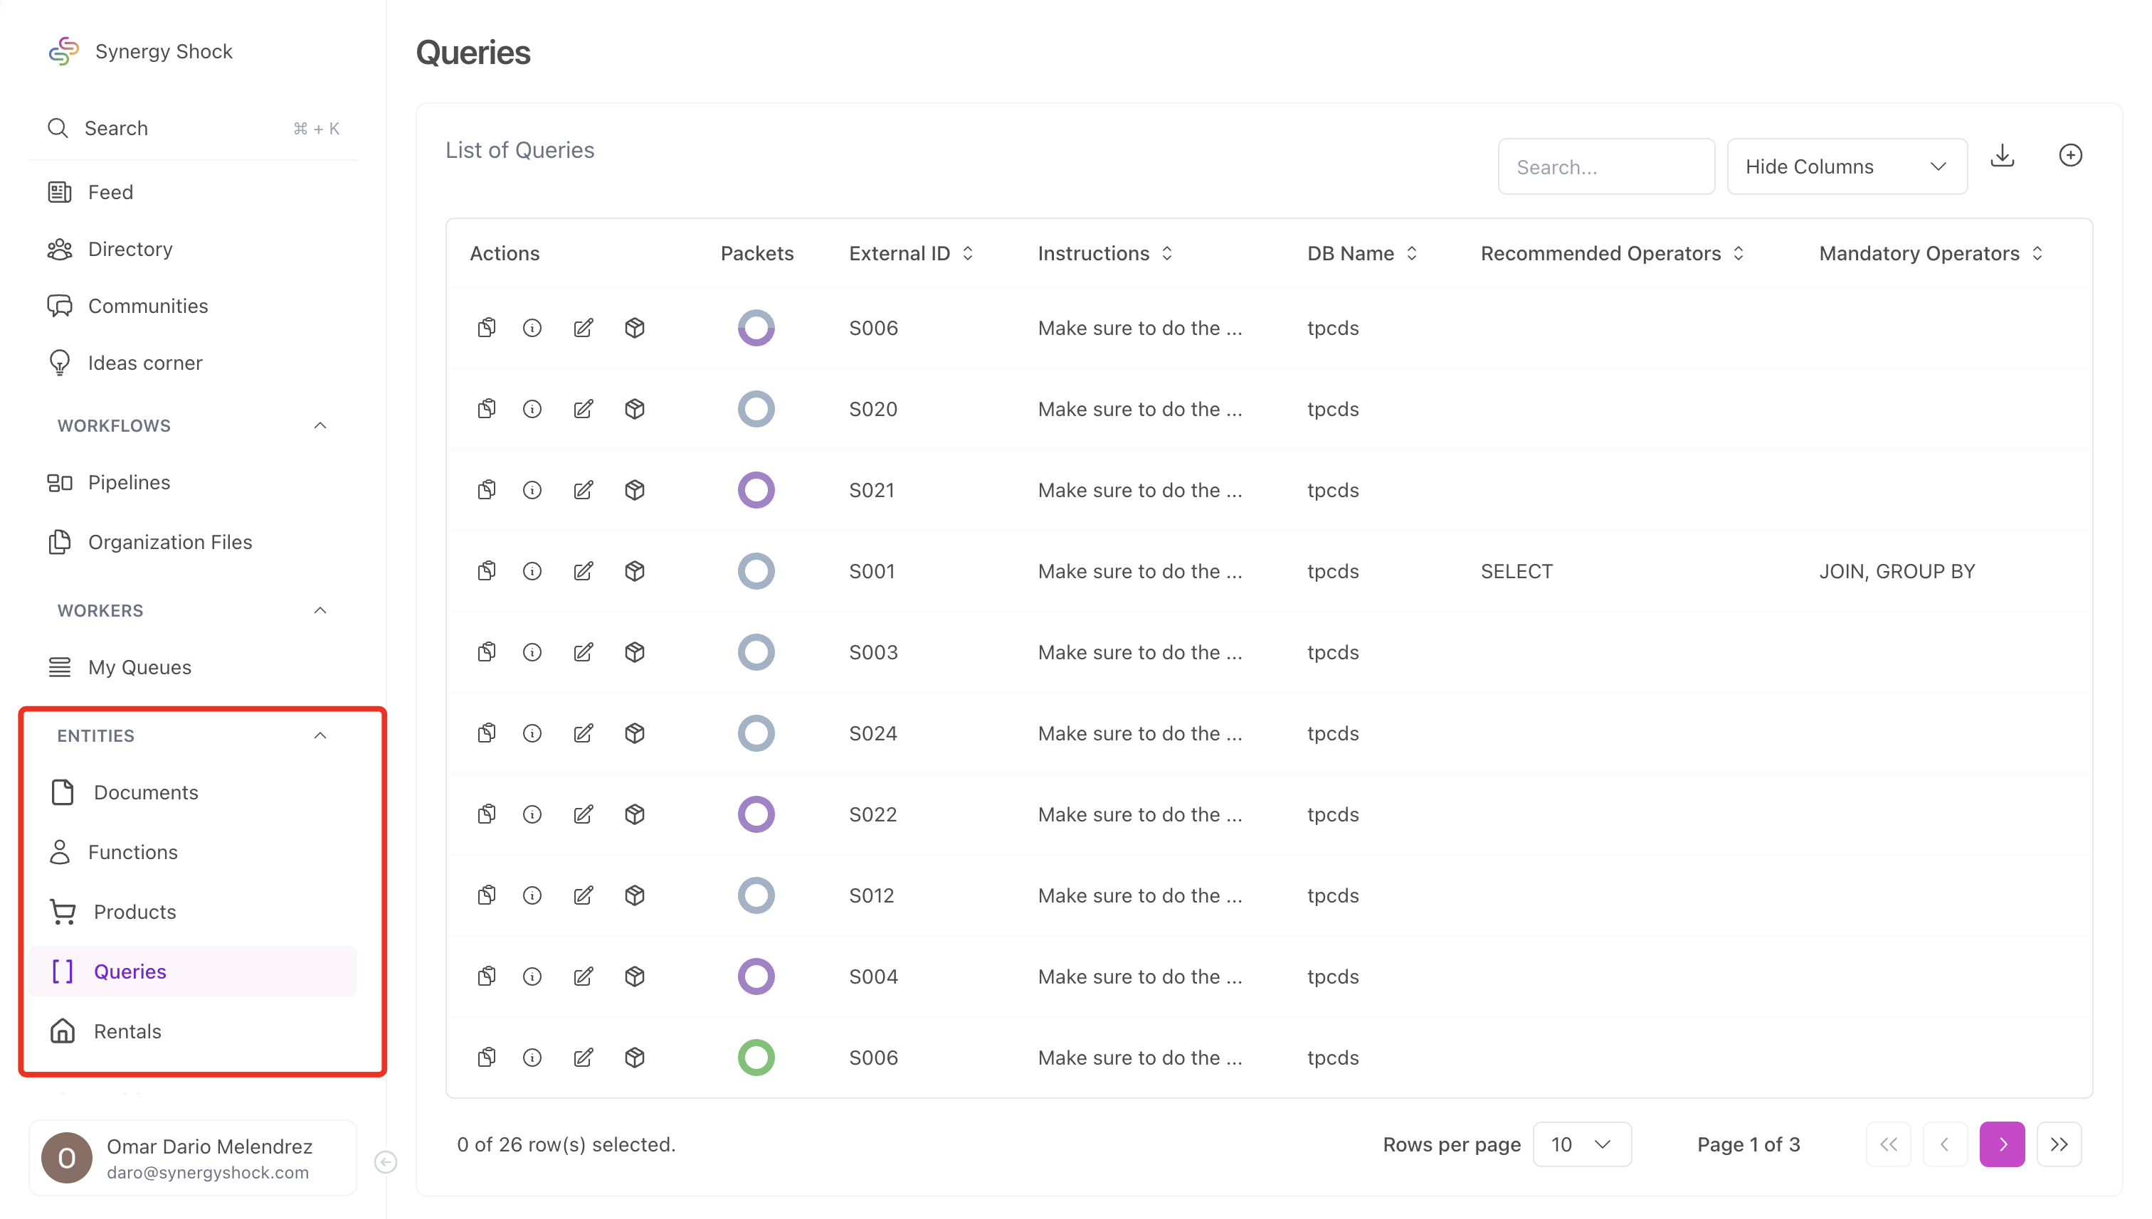Screen dimensions: 2152x1219
Task: Click the Synergy Shock logo icon
Action: point(63,51)
